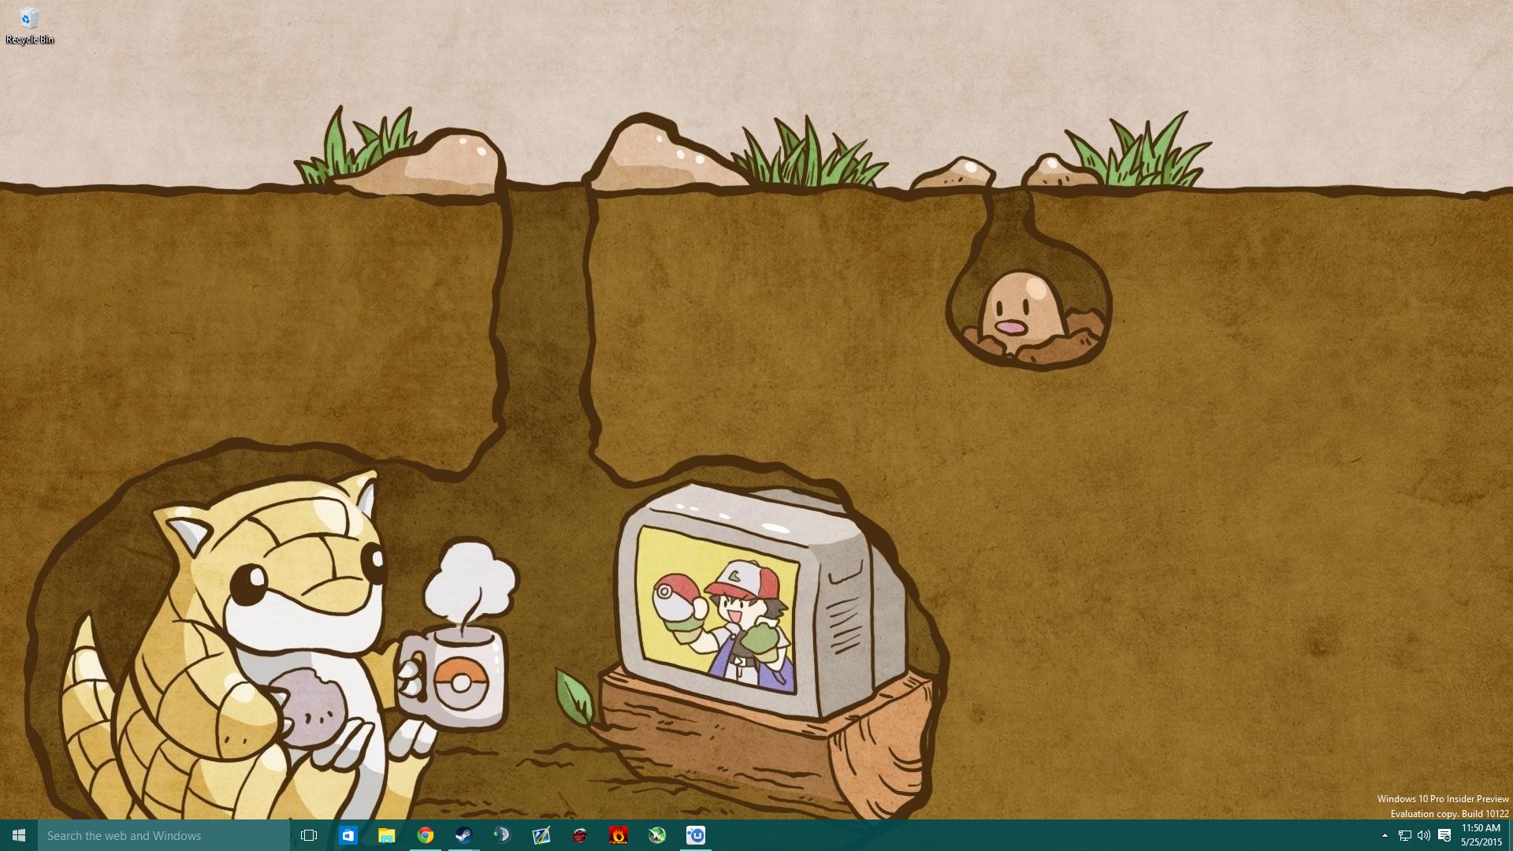The height and width of the screenshot is (851, 1513).
Task: Open the network status tray icon
Action: point(1404,835)
